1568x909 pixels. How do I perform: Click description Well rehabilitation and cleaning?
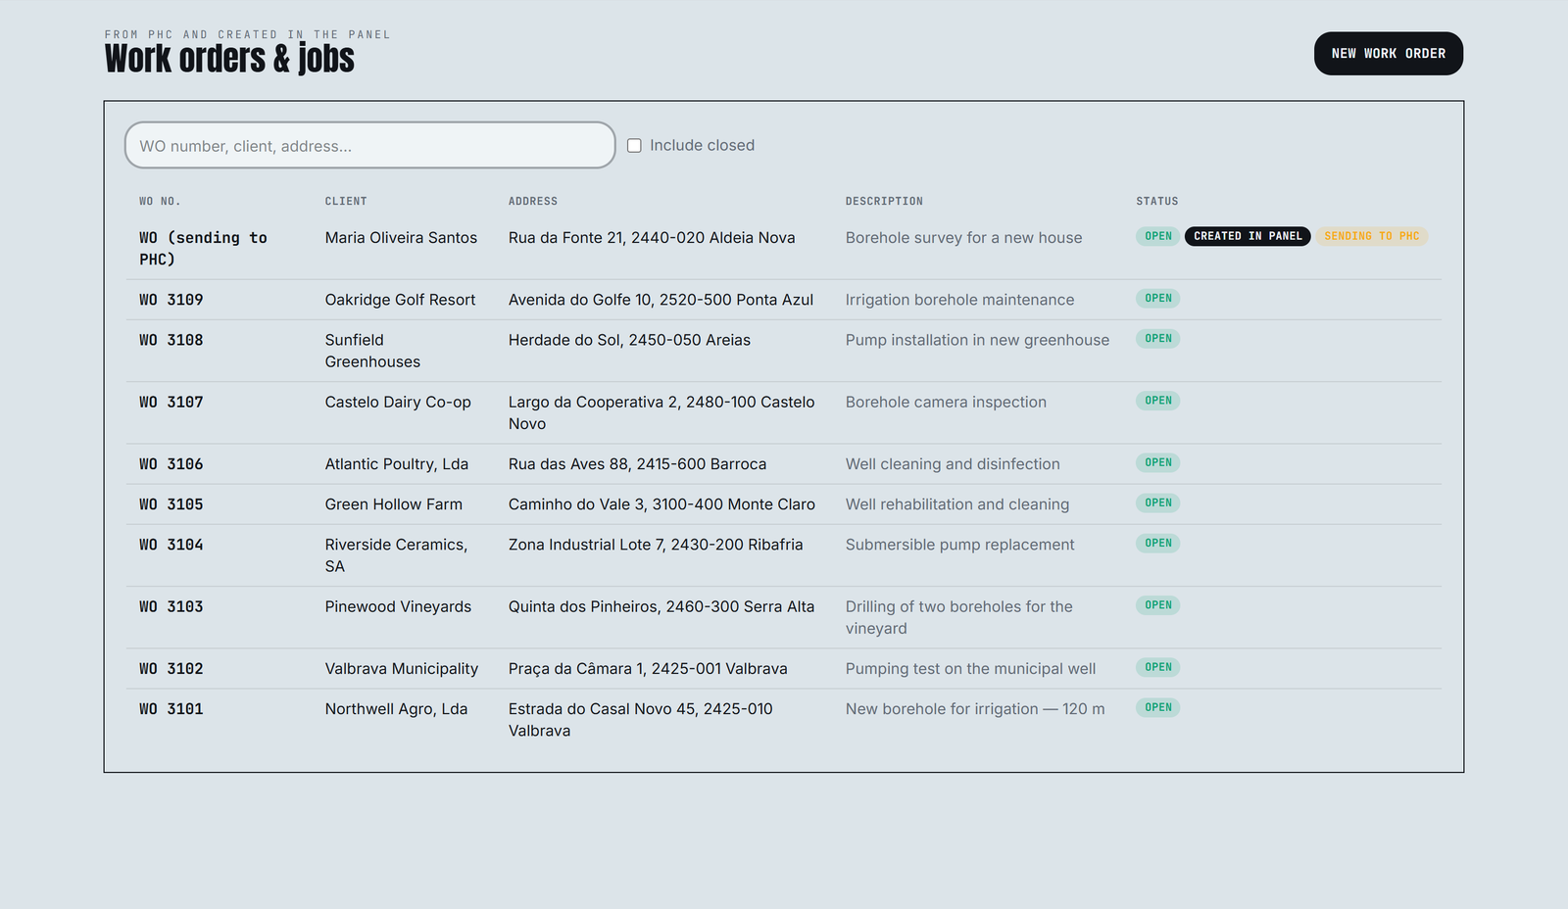[x=957, y=504]
